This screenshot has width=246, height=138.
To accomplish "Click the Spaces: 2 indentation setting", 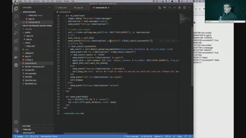I will coord(158,136).
